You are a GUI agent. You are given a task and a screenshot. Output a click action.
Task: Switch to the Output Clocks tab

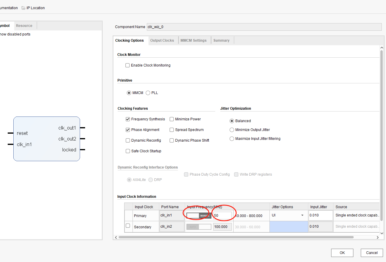coord(162,41)
